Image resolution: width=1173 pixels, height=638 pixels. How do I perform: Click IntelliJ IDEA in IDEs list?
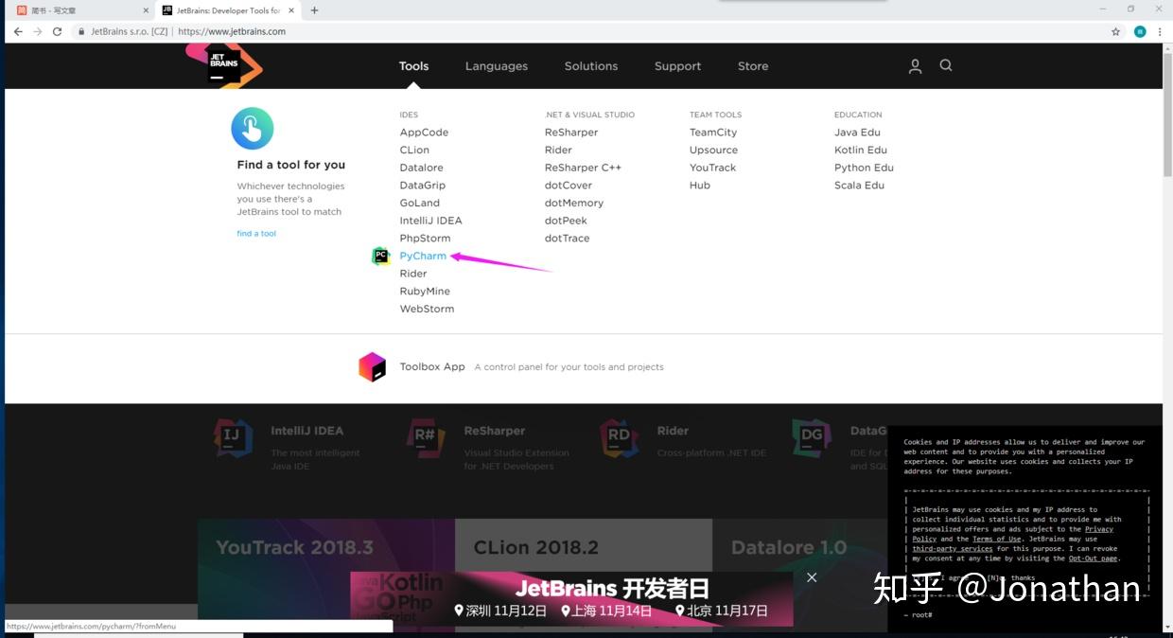pos(430,221)
